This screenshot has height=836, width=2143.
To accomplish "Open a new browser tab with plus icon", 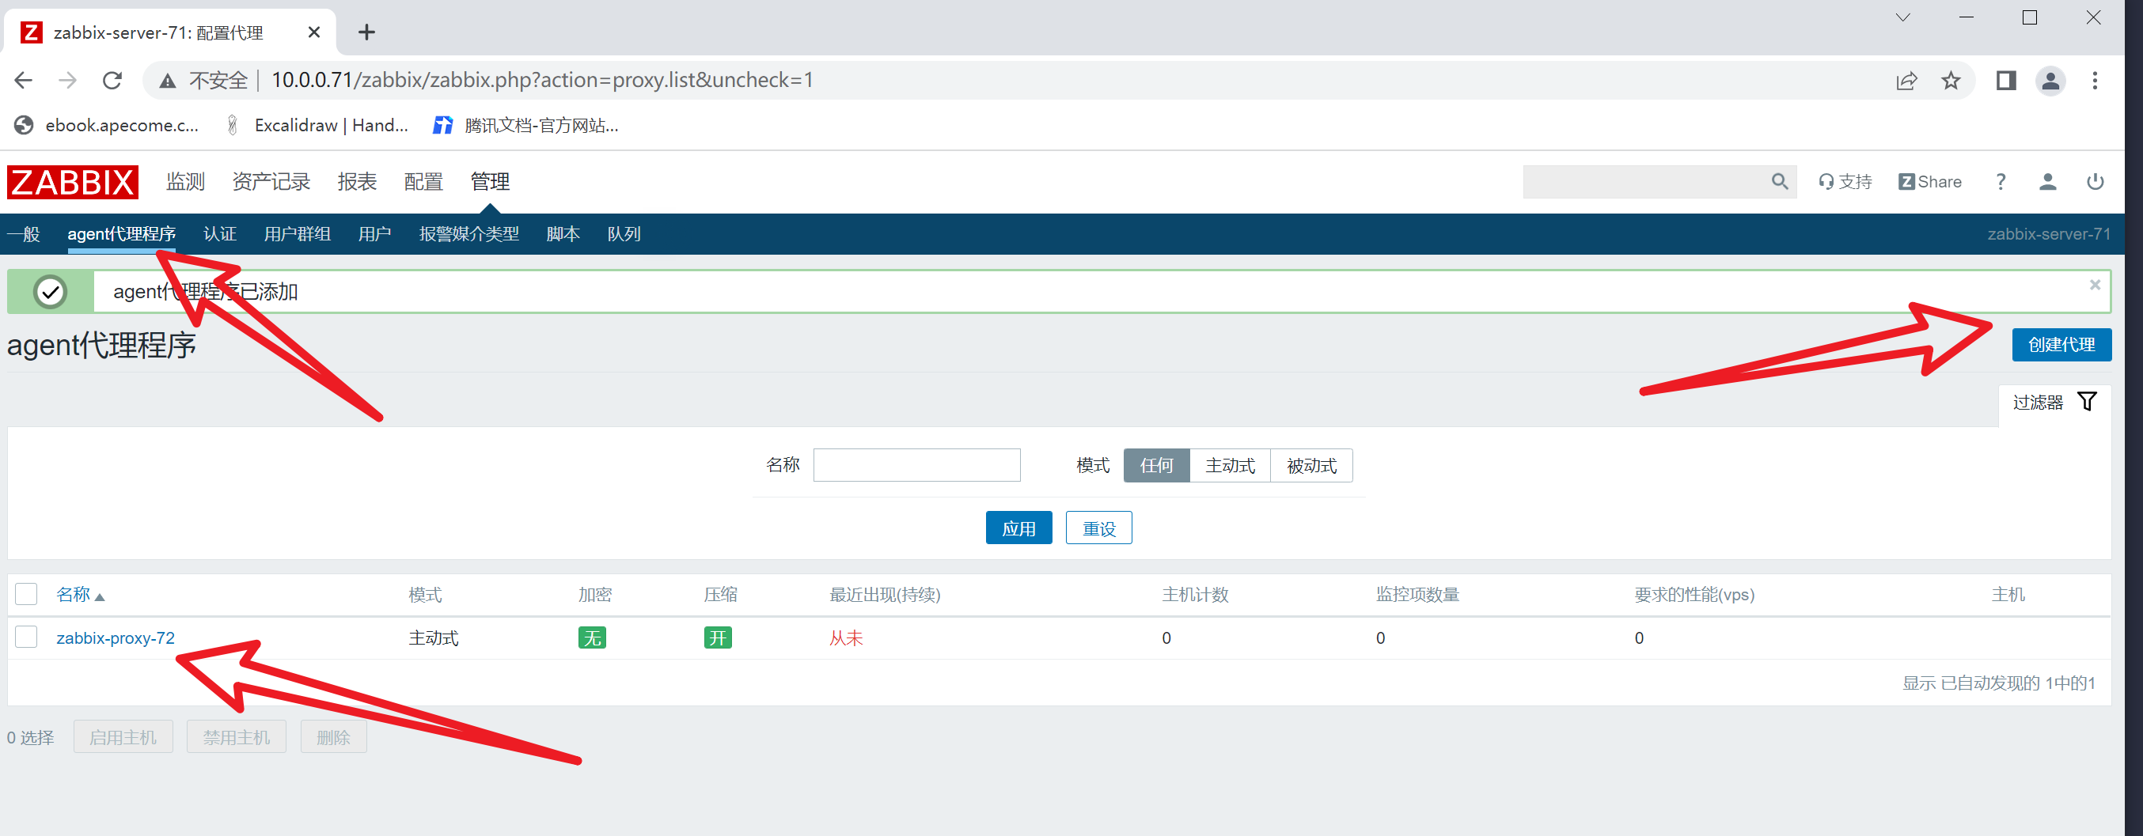I will pyautogui.click(x=367, y=32).
